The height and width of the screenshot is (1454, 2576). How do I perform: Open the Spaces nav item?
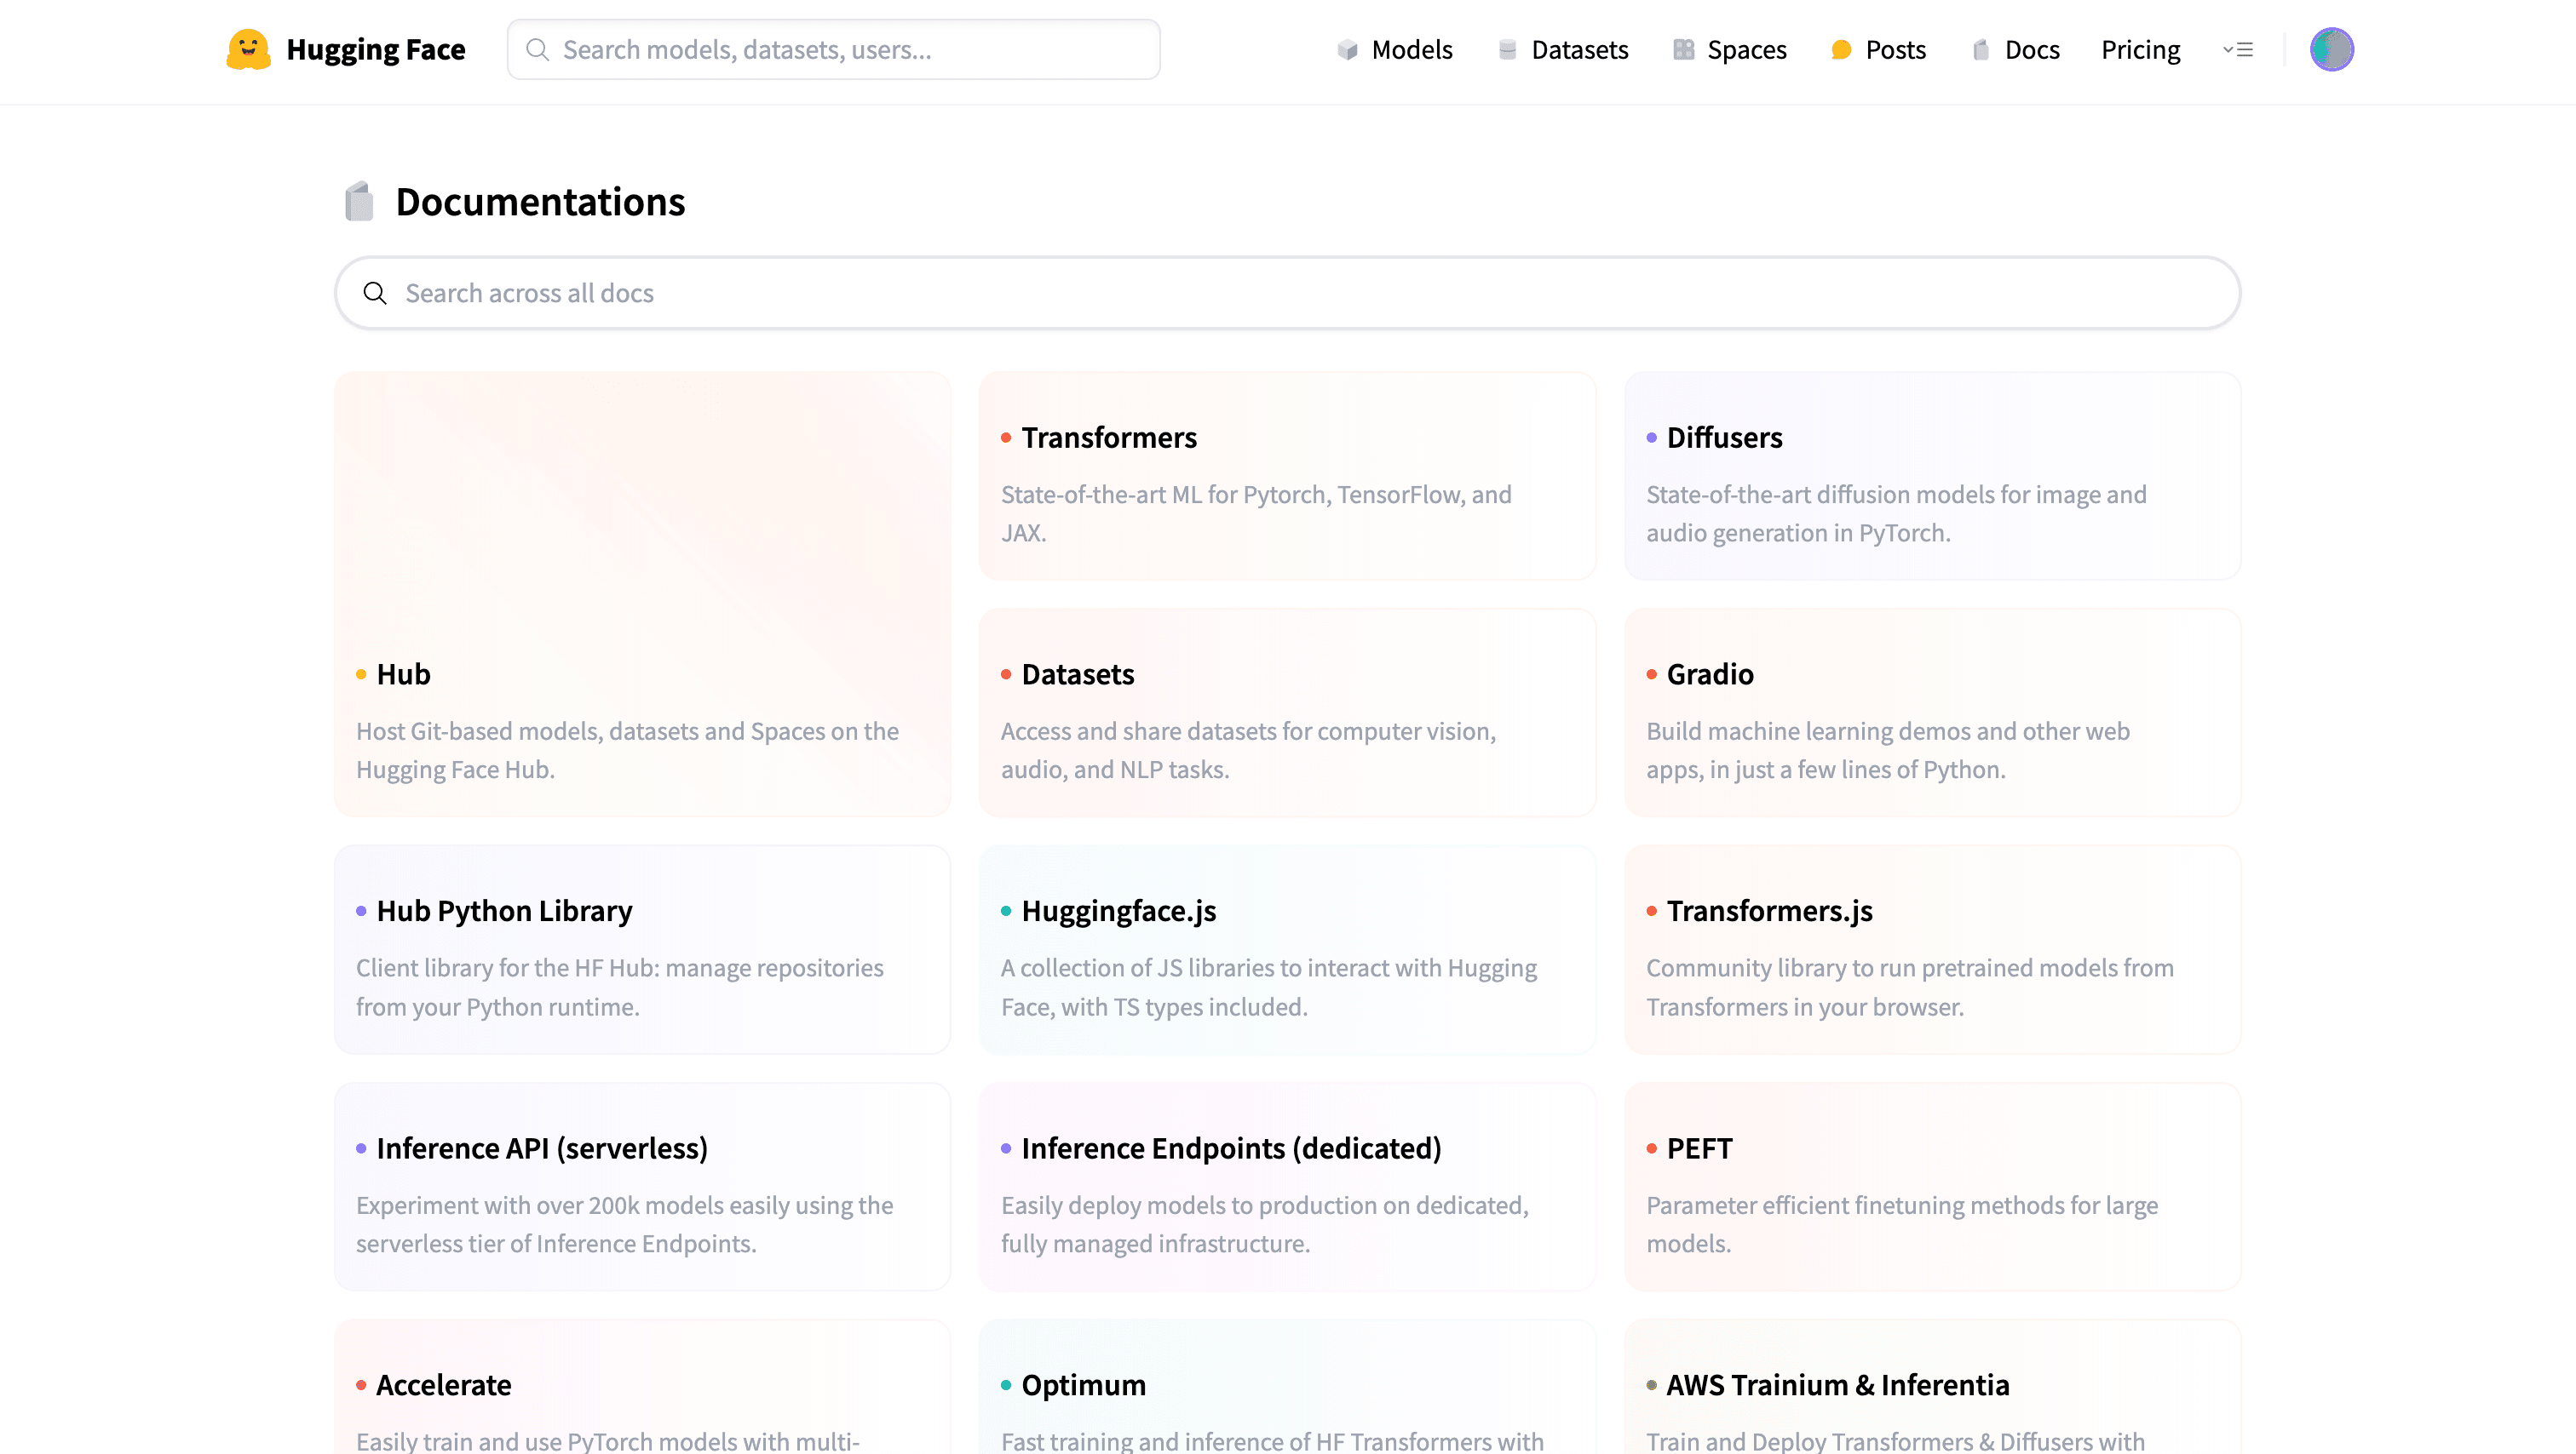click(x=1730, y=49)
